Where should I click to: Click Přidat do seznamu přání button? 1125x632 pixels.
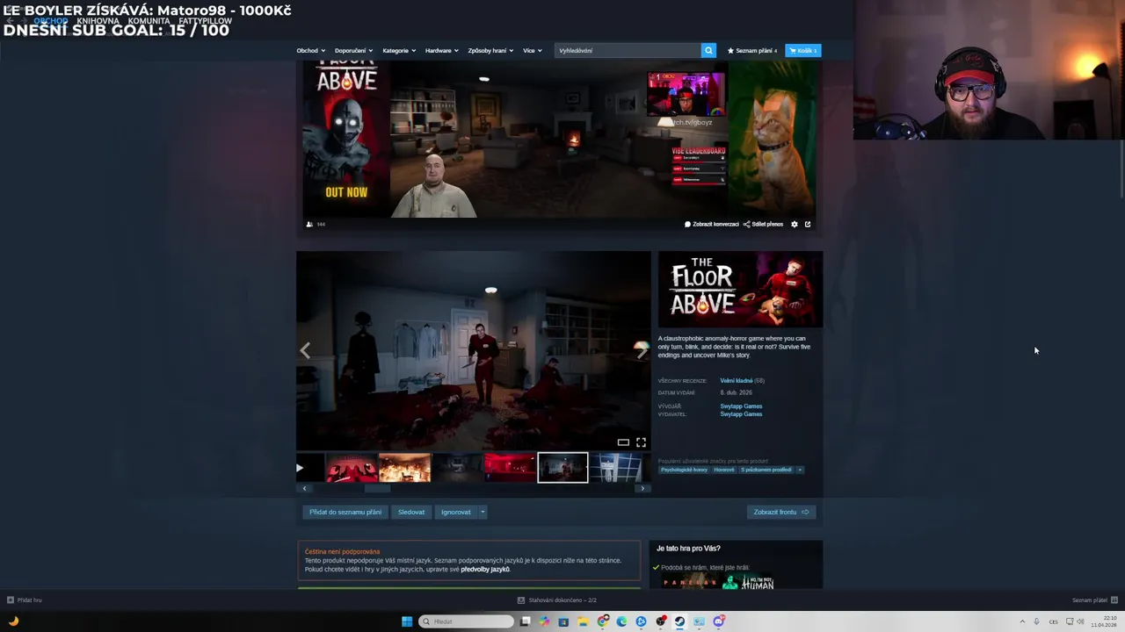click(x=345, y=512)
